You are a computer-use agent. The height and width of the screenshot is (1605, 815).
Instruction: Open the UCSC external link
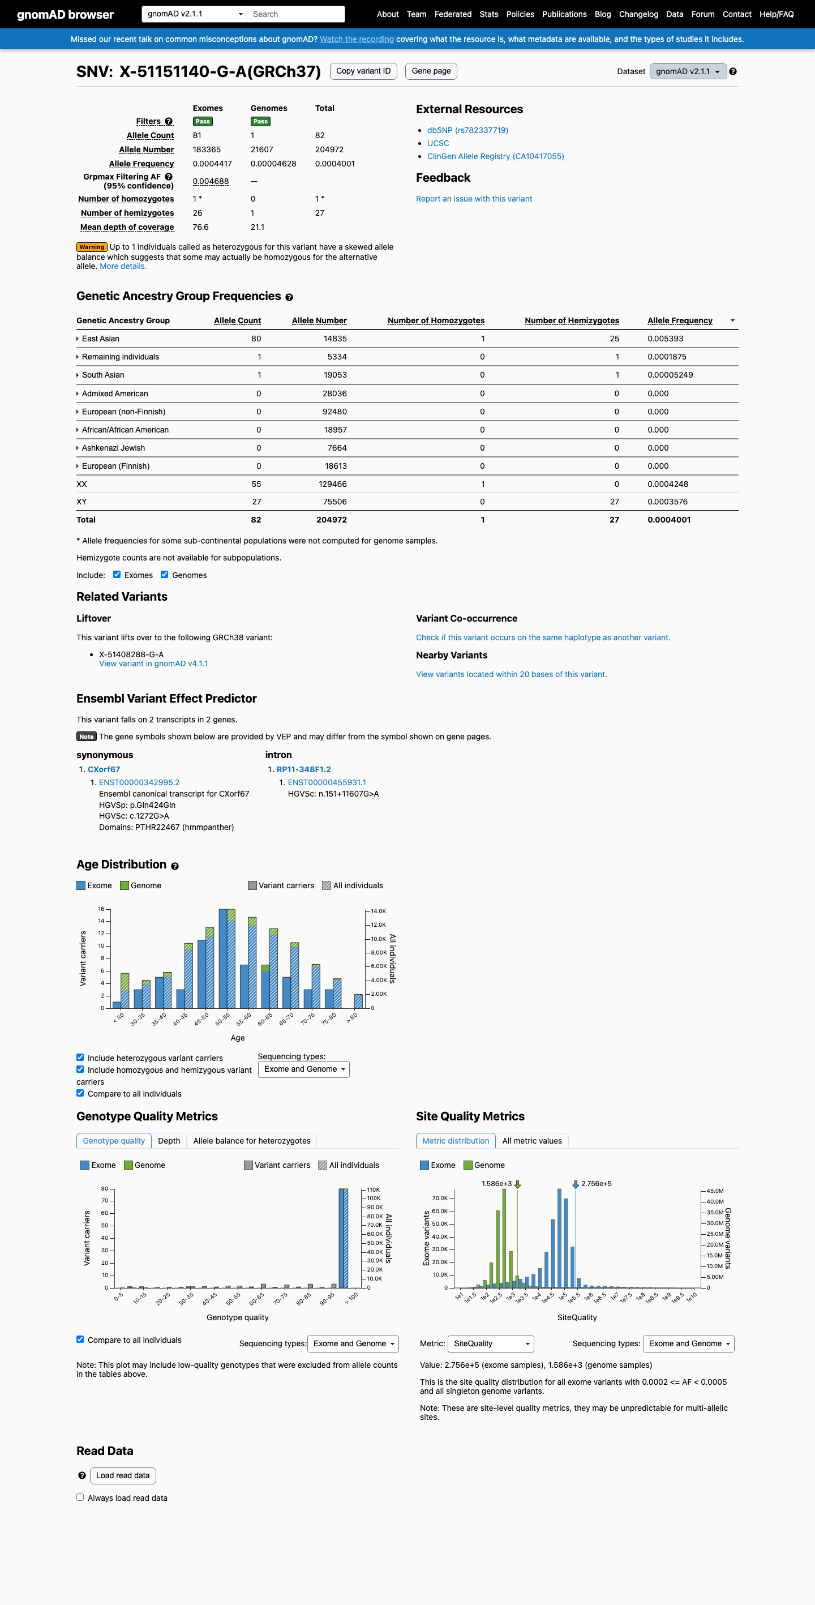click(x=437, y=143)
